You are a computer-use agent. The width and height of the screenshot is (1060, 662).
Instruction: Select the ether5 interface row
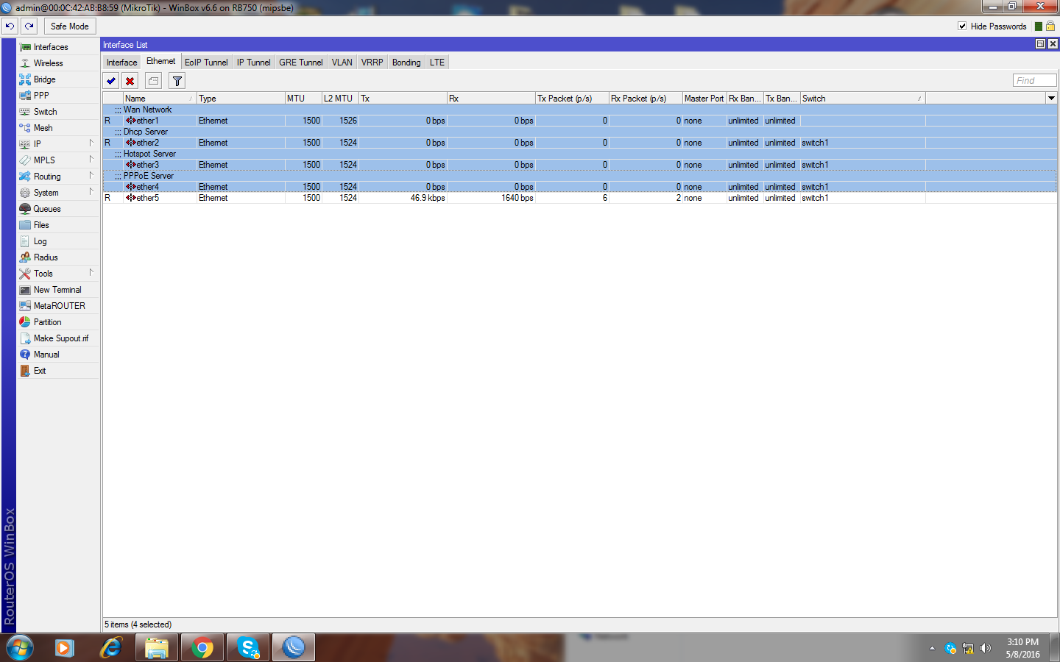pyautogui.click(x=221, y=197)
